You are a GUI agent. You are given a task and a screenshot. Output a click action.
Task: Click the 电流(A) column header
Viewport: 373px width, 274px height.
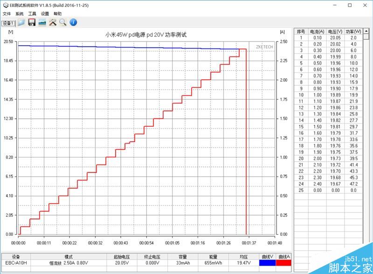click(x=317, y=31)
